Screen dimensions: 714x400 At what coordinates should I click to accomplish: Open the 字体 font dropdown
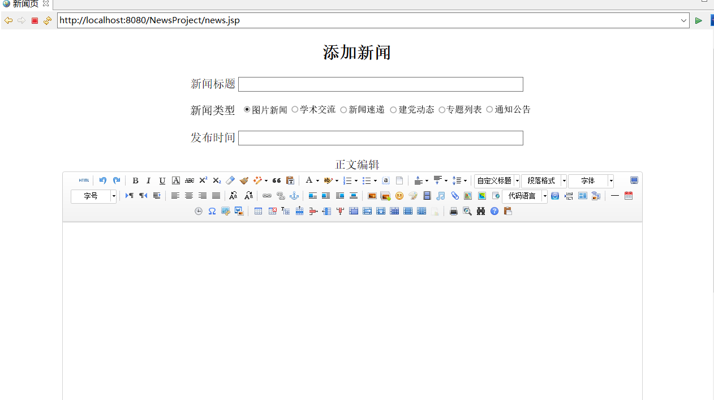(591, 181)
